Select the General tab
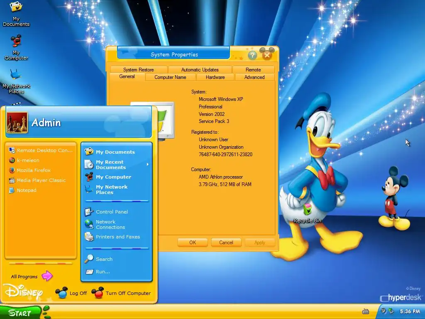425x319 pixels. (127, 76)
